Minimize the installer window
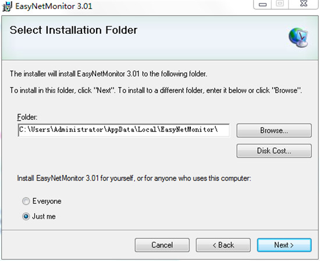 tap(262, 4)
